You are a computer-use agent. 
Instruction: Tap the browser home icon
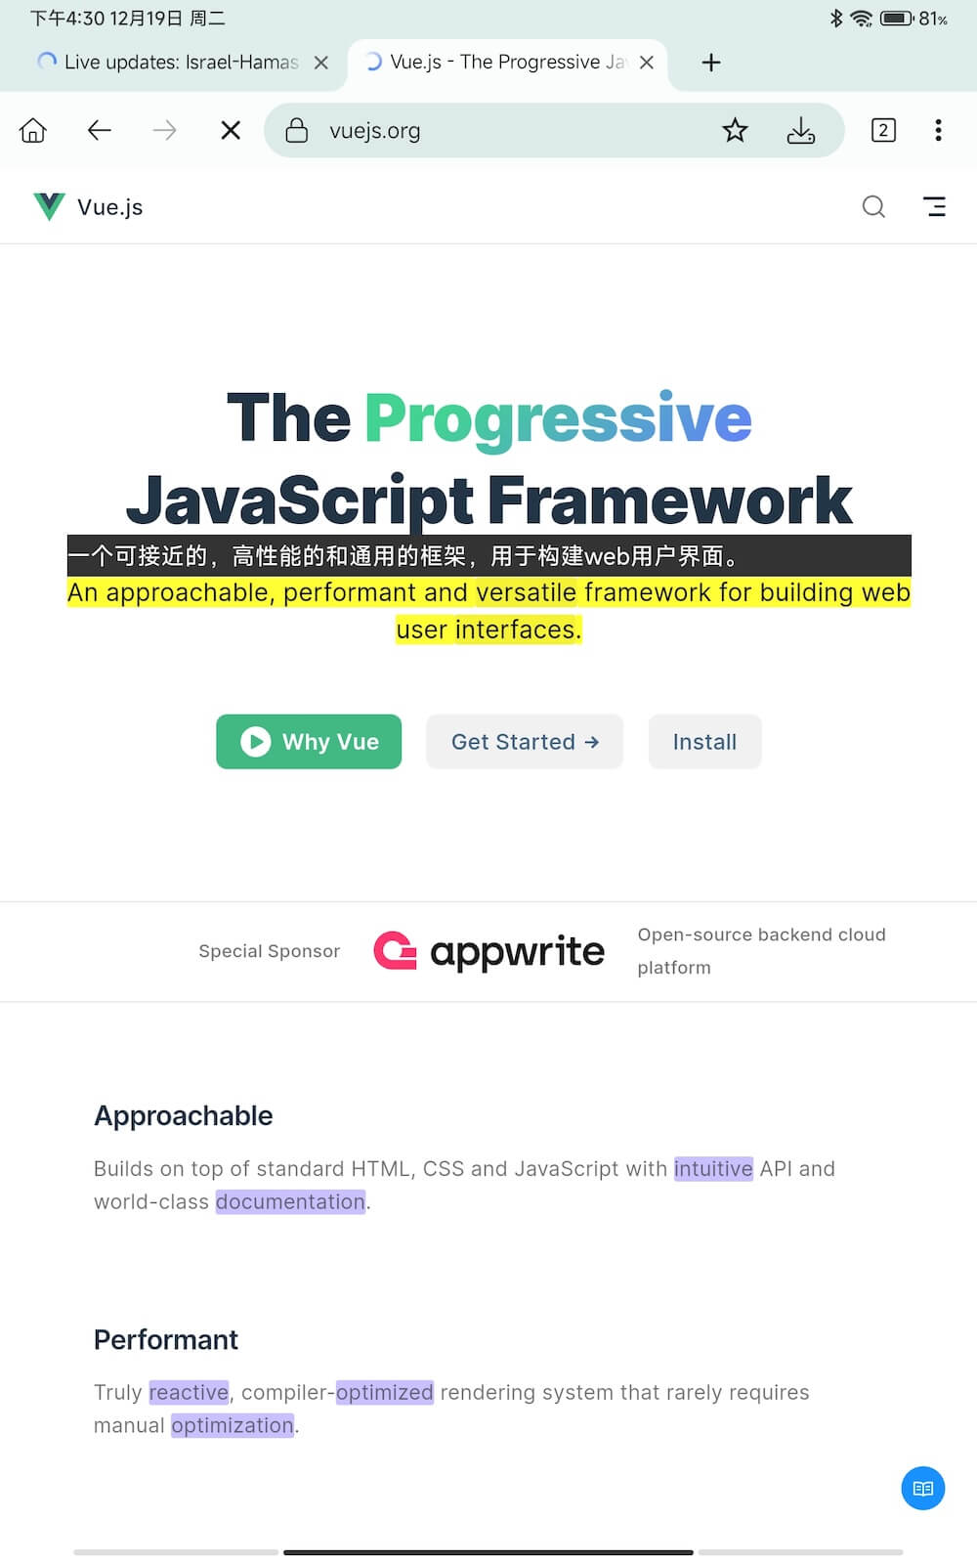coord(33,130)
